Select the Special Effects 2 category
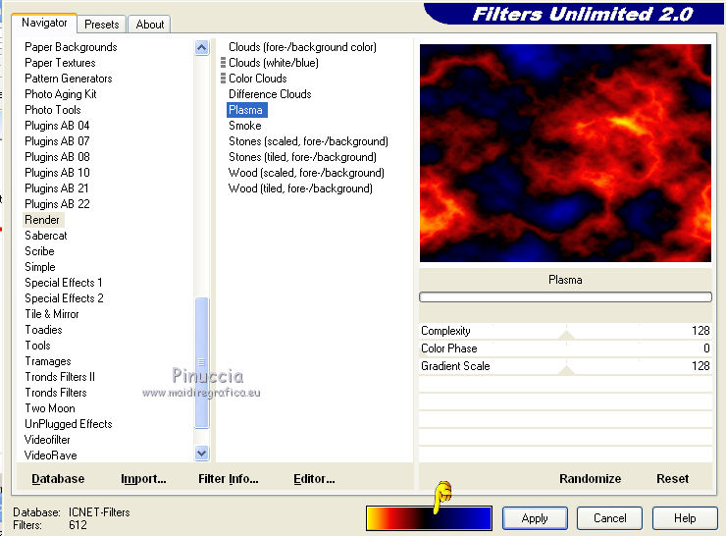 (64, 297)
